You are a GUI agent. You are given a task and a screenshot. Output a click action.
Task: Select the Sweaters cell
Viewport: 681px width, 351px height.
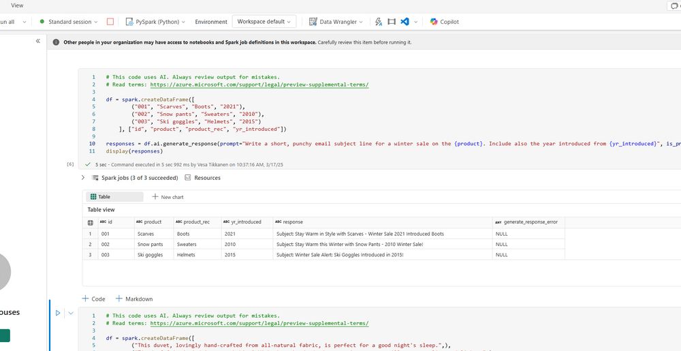(x=197, y=244)
